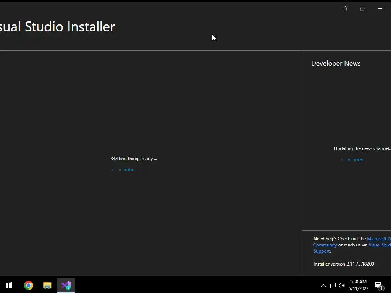
Task: Open the Provide feedback icon in the title bar
Action: [x=363, y=9]
